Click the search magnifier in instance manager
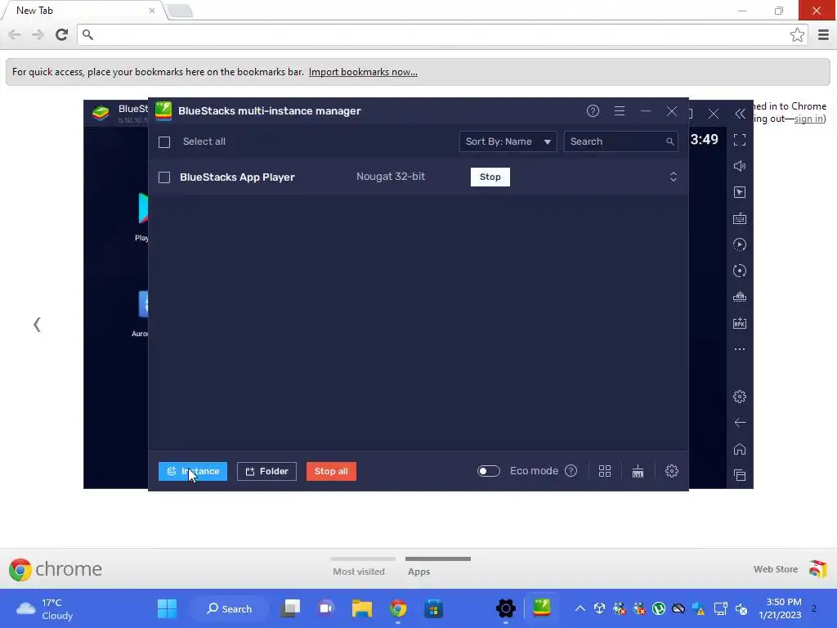 [x=669, y=141]
